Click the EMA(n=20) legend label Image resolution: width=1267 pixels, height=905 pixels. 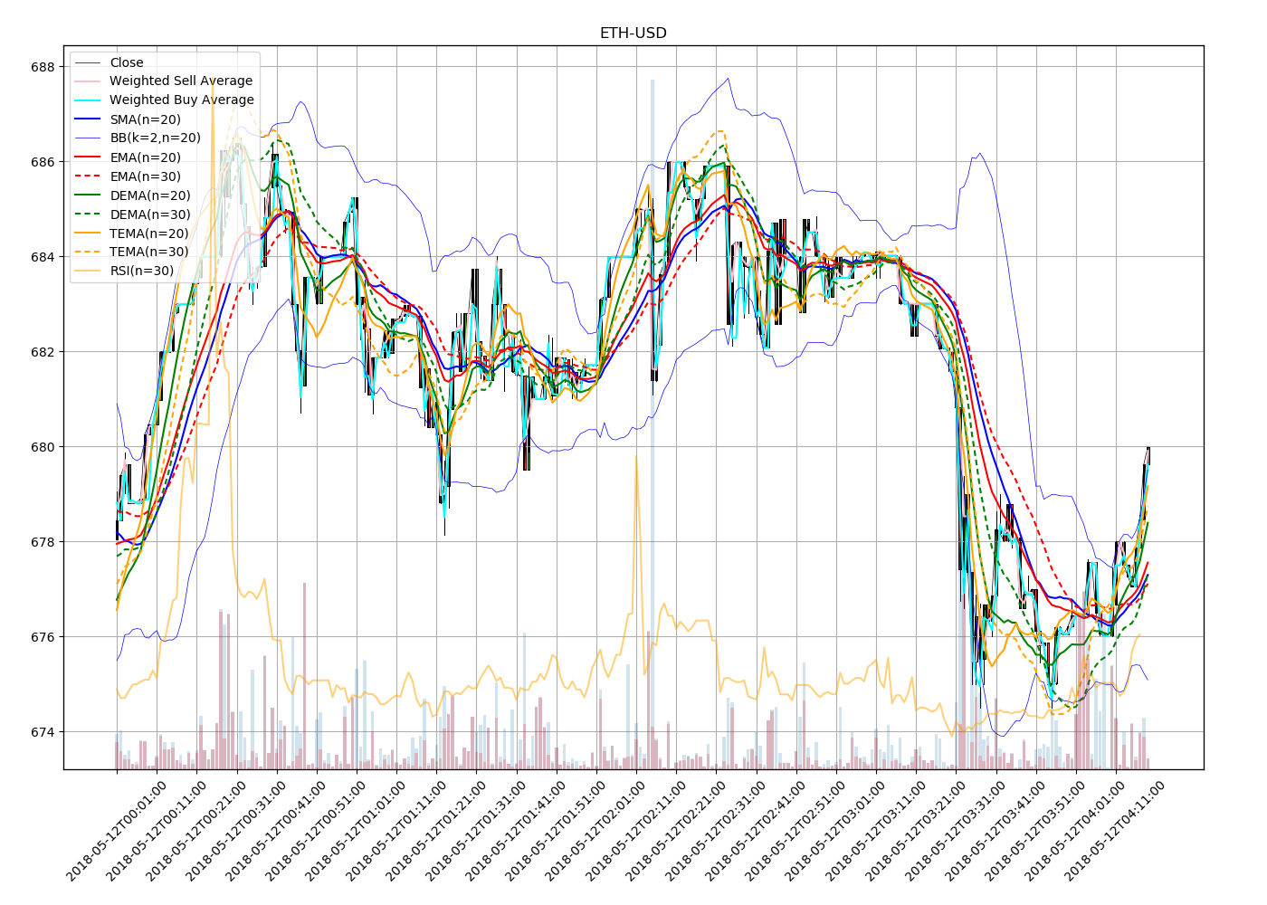pos(145,157)
